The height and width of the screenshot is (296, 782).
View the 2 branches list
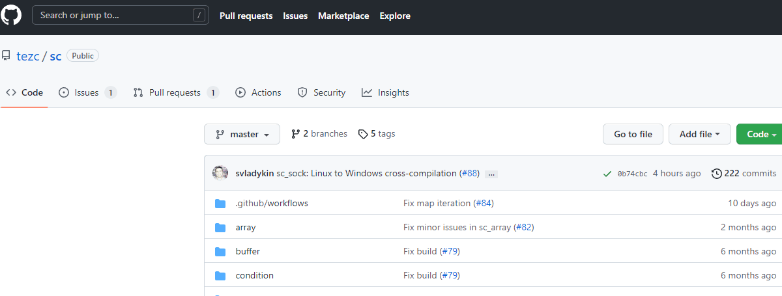(x=319, y=134)
